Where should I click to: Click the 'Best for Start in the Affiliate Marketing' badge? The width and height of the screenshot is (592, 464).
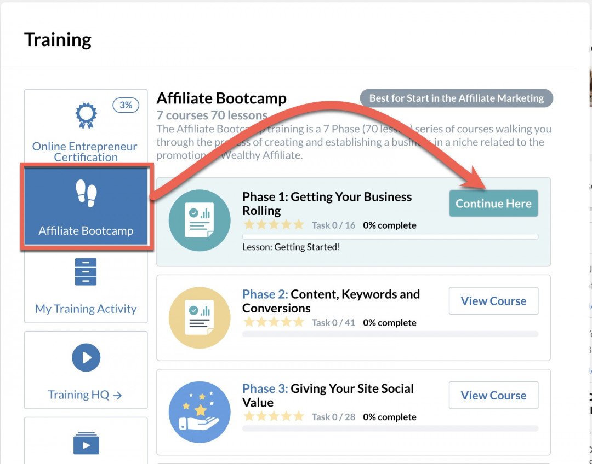pyautogui.click(x=456, y=98)
